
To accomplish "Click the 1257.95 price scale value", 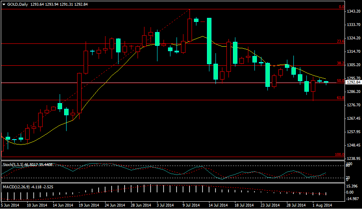I will pyautogui.click(x=354, y=131).
